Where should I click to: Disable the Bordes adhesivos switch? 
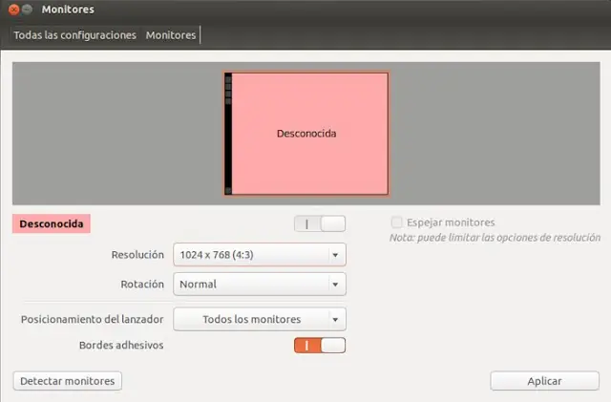(320, 346)
